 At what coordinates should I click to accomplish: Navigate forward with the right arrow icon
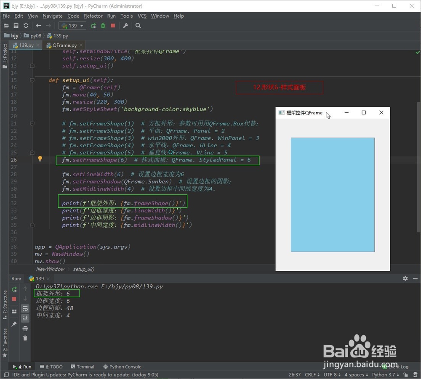coord(48,26)
